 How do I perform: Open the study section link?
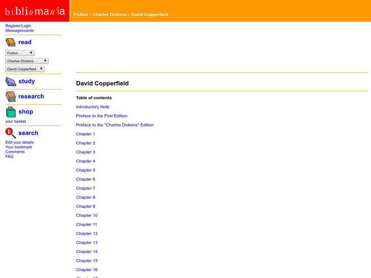tap(26, 81)
